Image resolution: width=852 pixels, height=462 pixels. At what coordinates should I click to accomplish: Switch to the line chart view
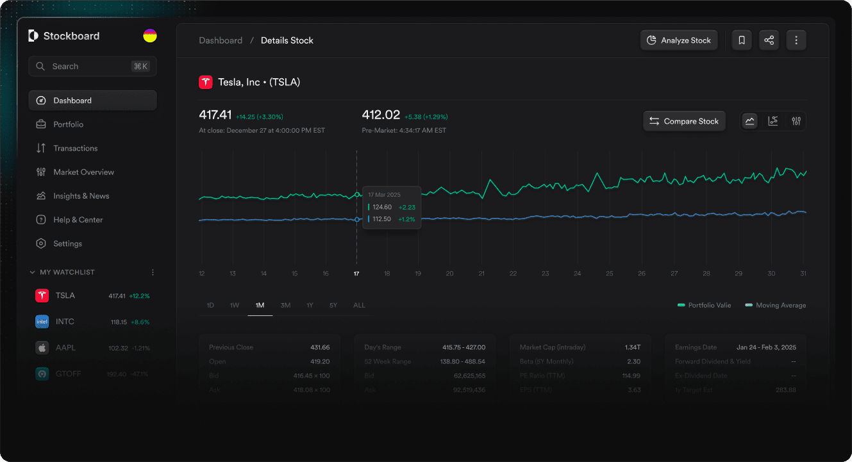click(x=750, y=121)
